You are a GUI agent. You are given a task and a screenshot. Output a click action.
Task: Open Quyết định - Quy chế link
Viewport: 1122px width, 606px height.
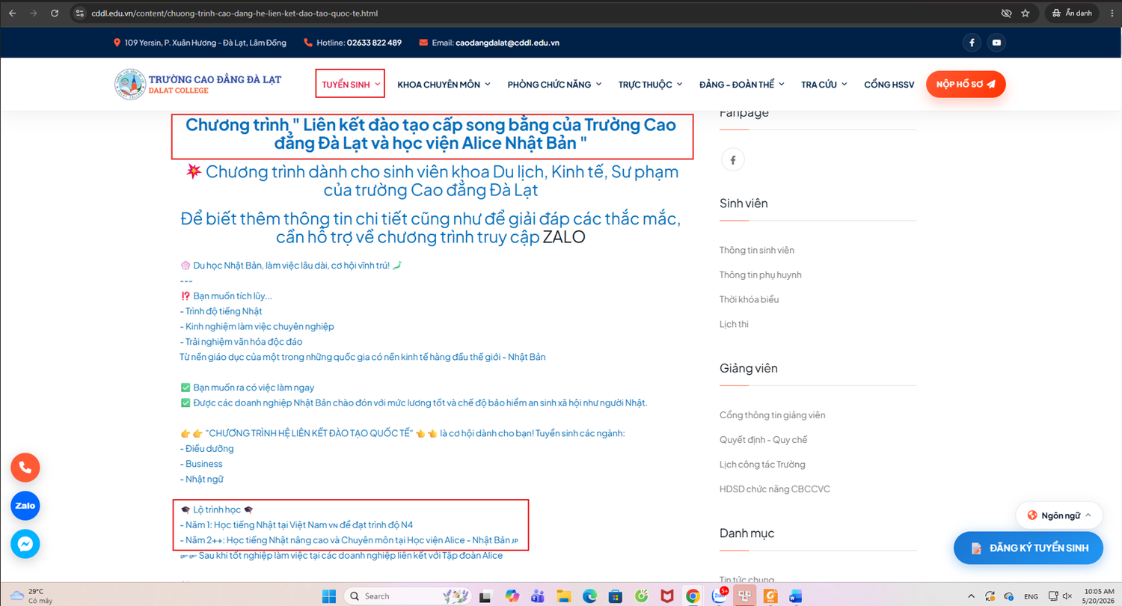[763, 439]
